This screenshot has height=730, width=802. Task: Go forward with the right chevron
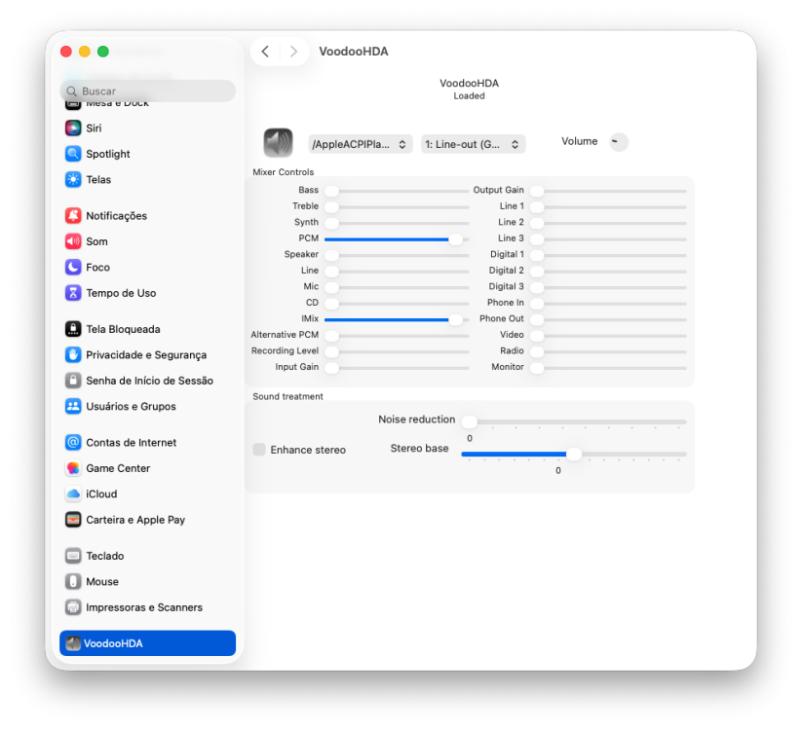pos(293,51)
